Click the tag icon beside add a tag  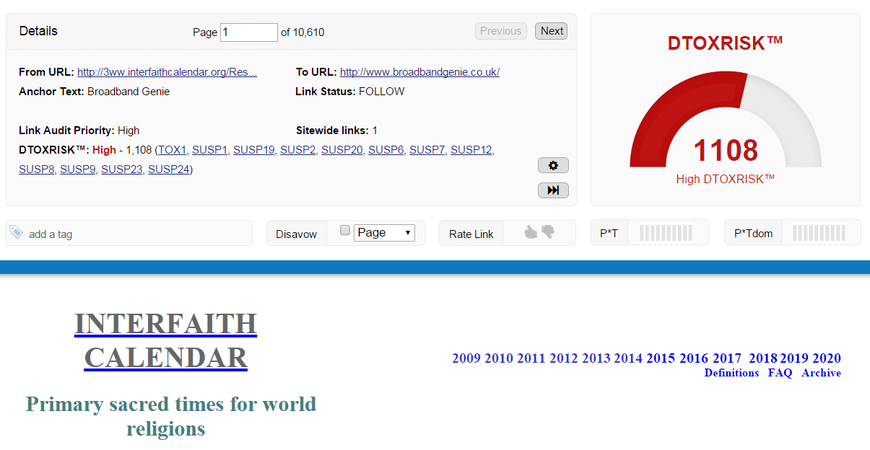tap(16, 232)
